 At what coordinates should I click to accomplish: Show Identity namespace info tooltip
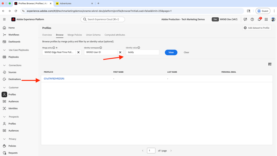pyautogui.click(x=101, y=48)
